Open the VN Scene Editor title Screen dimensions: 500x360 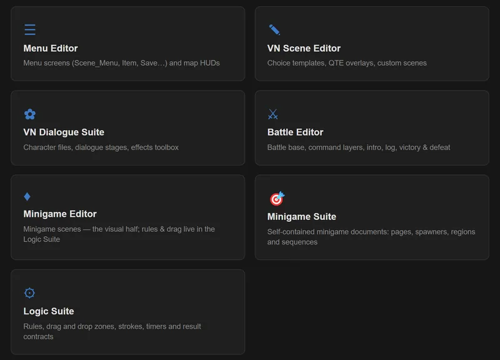[304, 48]
